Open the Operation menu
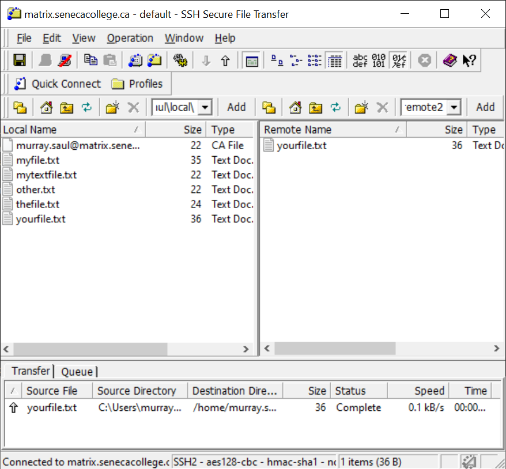The height and width of the screenshot is (469, 506). (130, 38)
